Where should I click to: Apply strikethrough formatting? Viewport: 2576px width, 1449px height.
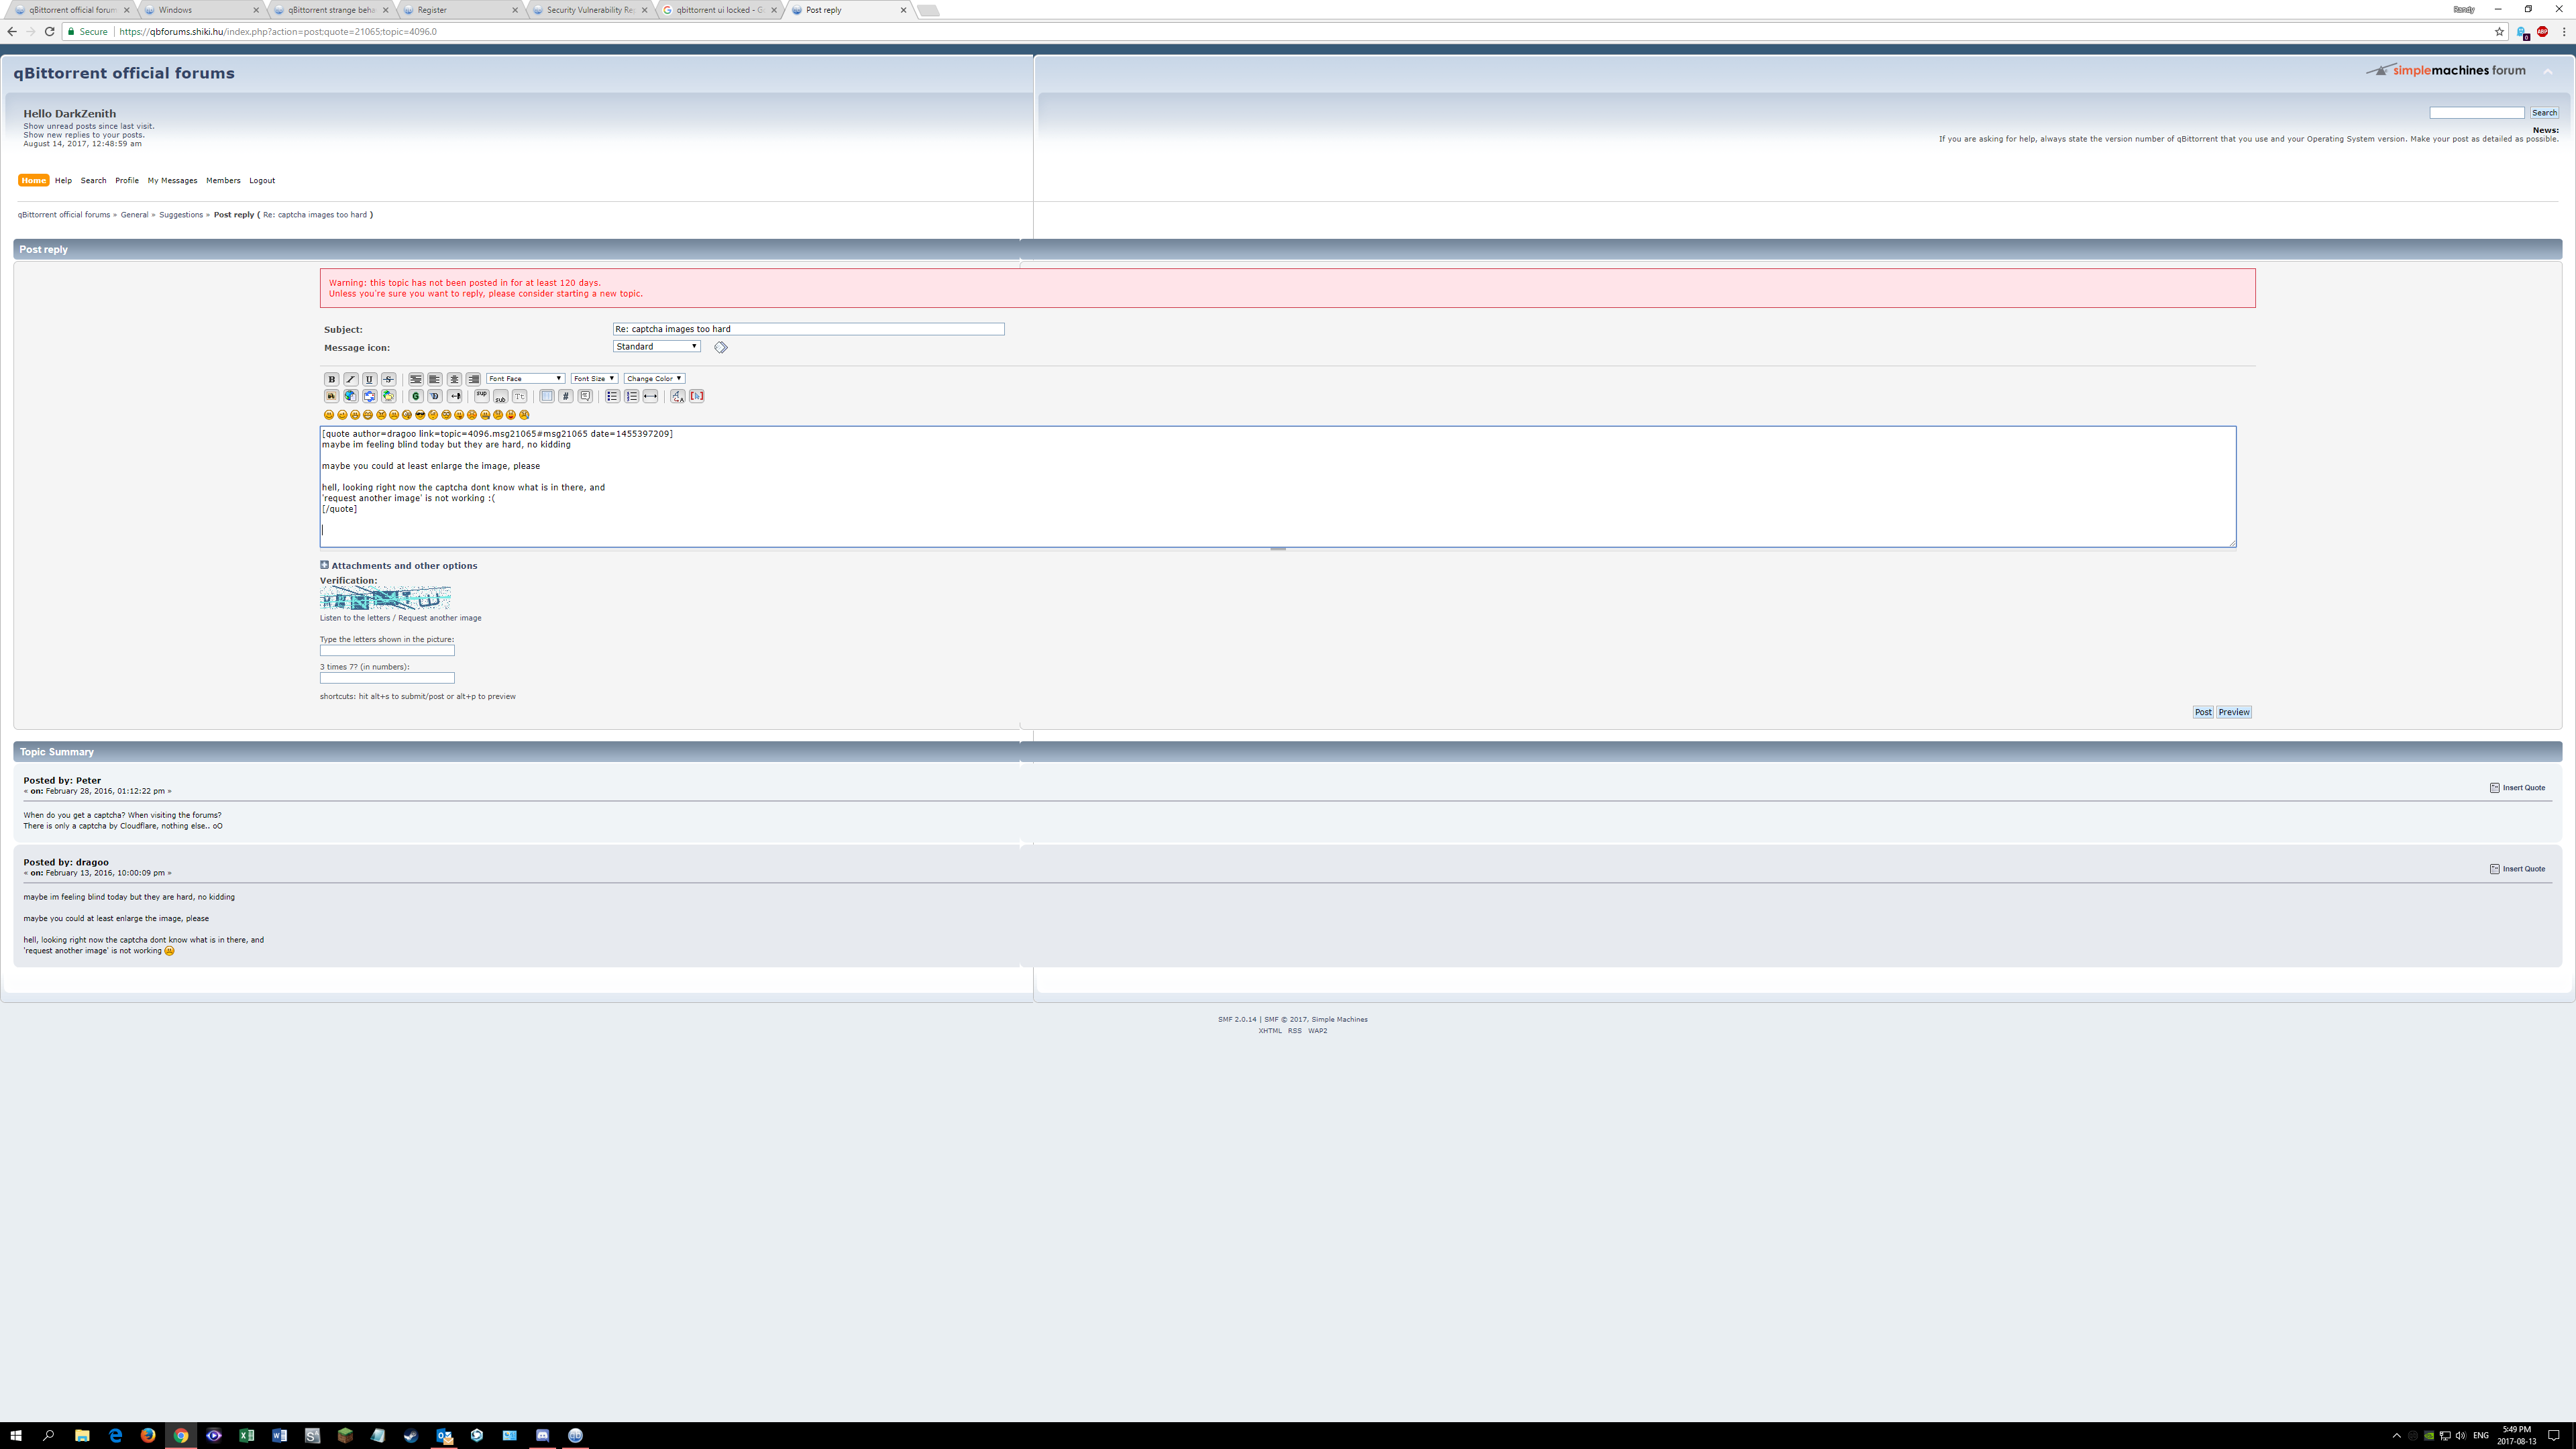click(389, 379)
